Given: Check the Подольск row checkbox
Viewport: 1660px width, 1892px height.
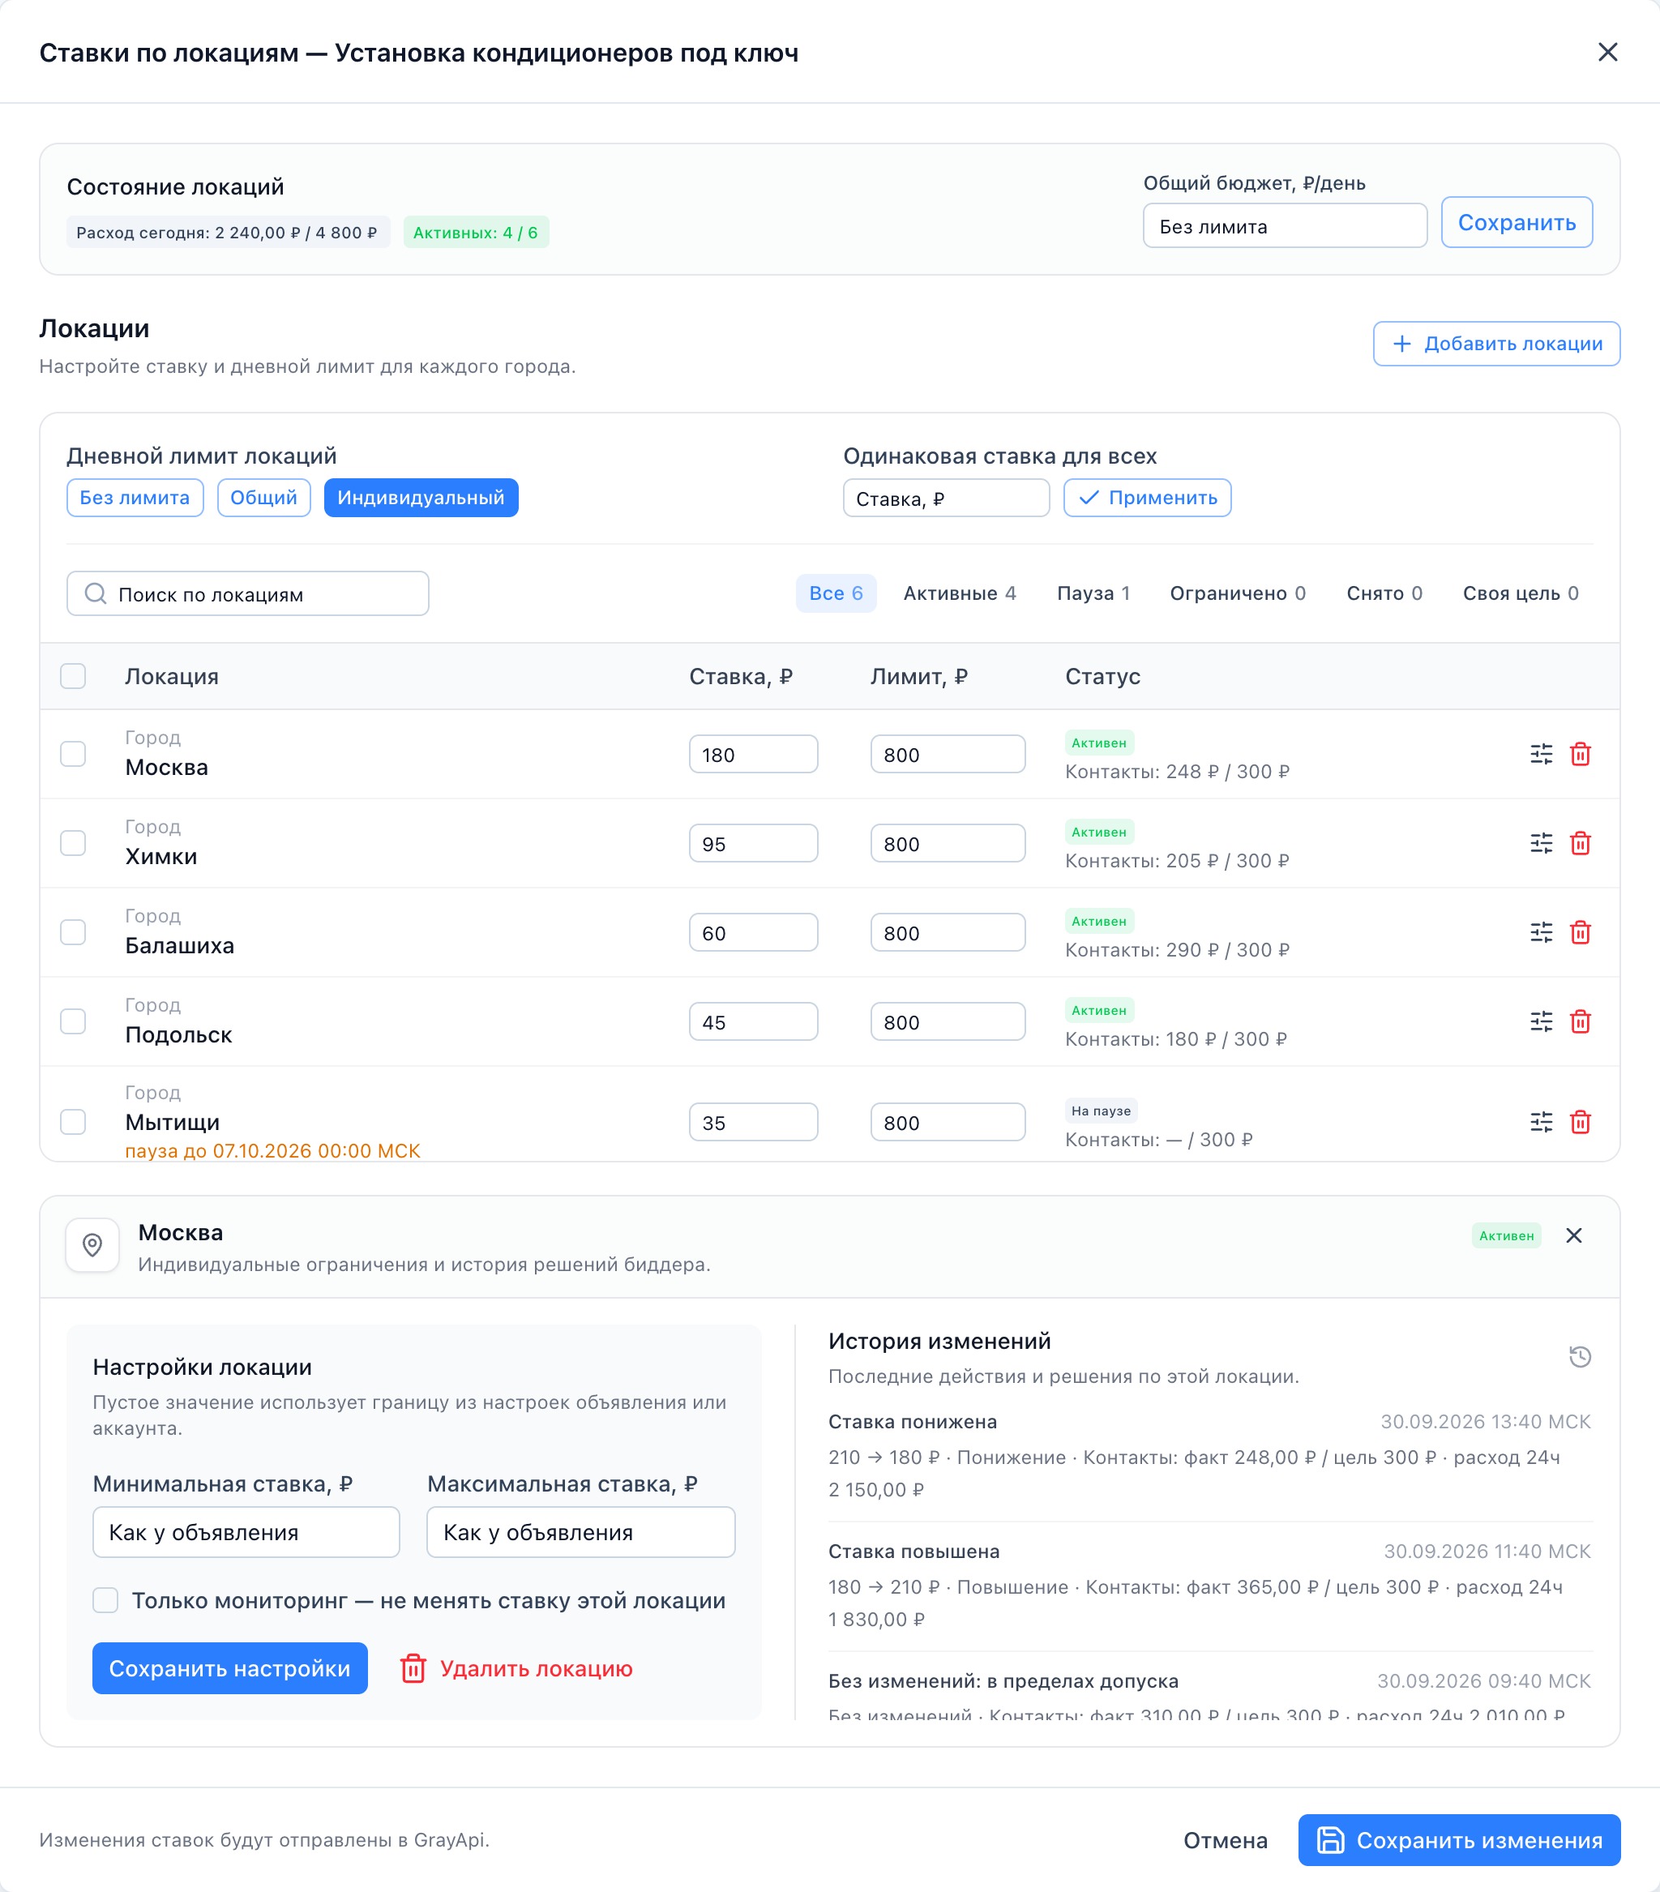Looking at the screenshot, I should pos(73,1022).
